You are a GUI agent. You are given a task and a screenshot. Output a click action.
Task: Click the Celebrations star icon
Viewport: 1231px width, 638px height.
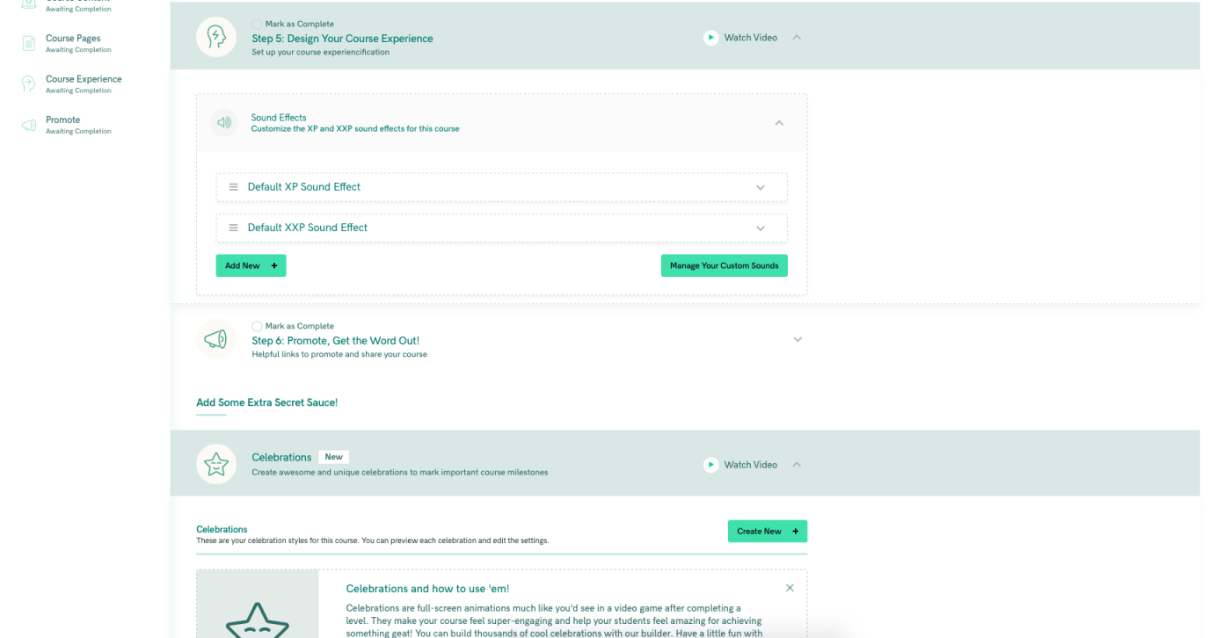[x=215, y=464]
